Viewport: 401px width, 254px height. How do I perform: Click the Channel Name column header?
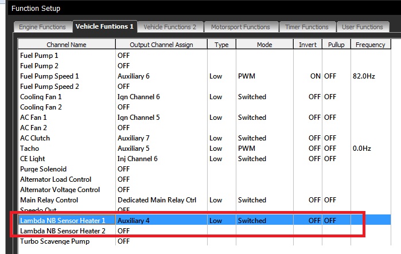pyautogui.click(x=67, y=45)
